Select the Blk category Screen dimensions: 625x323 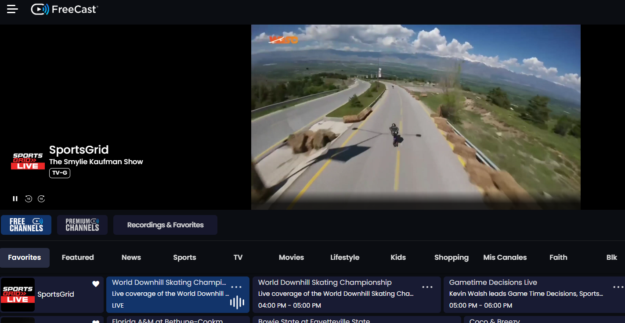(612, 258)
